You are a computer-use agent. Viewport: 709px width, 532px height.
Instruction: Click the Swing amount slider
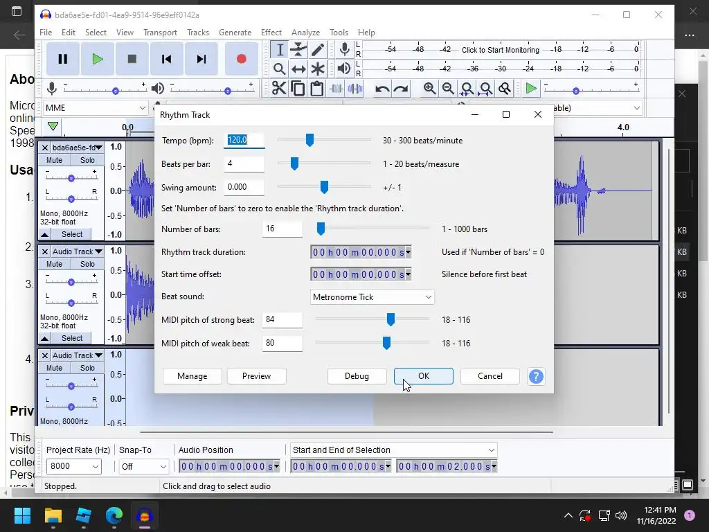tap(324, 187)
